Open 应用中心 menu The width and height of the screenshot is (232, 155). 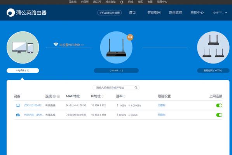tap(197, 12)
